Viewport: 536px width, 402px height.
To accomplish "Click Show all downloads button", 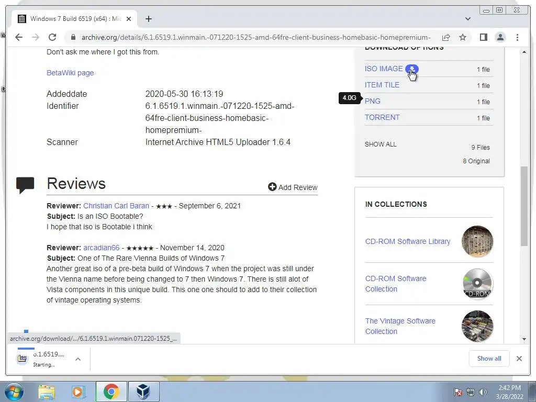I will tap(489, 358).
